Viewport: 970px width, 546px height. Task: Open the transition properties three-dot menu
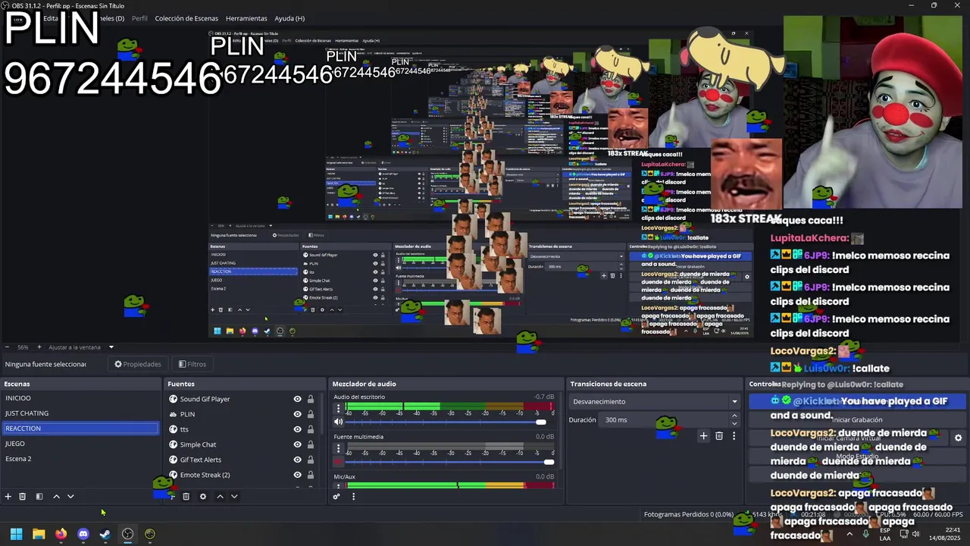734,436
